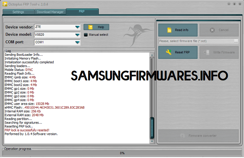This screenshot has height=158, width=244.
Task: Click the Firmware converter icon
Action: [x=182, y=136]
